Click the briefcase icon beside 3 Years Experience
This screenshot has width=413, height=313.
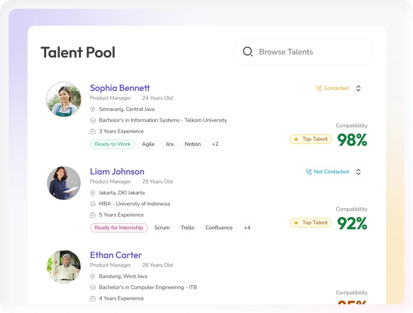93,131
